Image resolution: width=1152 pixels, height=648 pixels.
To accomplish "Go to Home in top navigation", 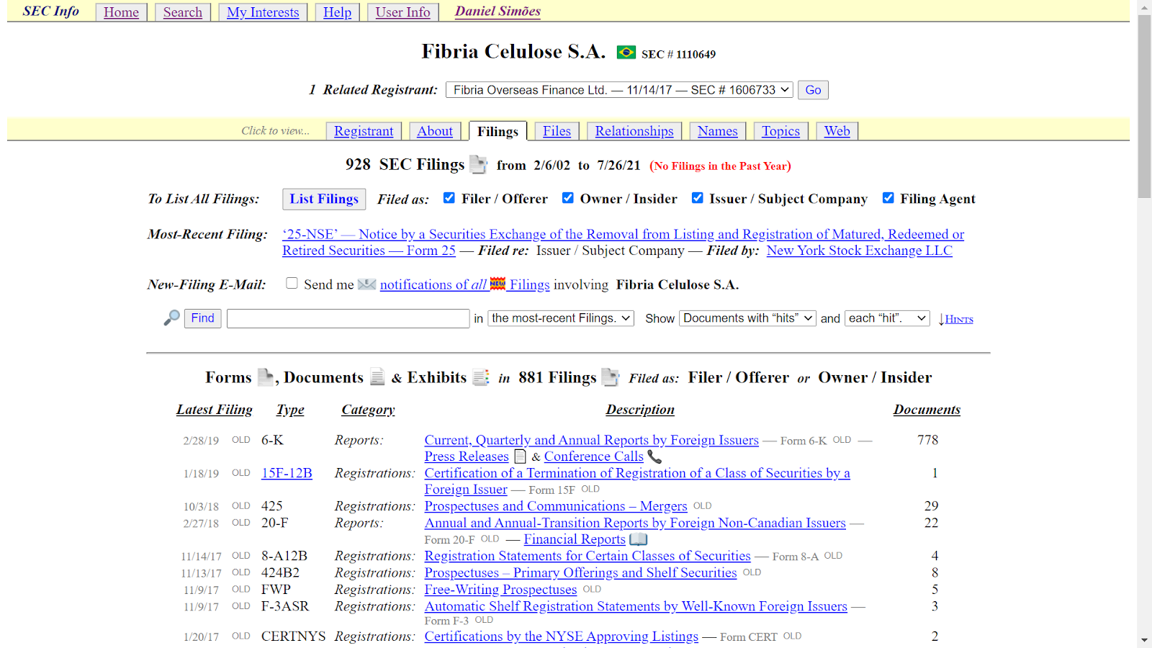I will click(x=121, y=12).
